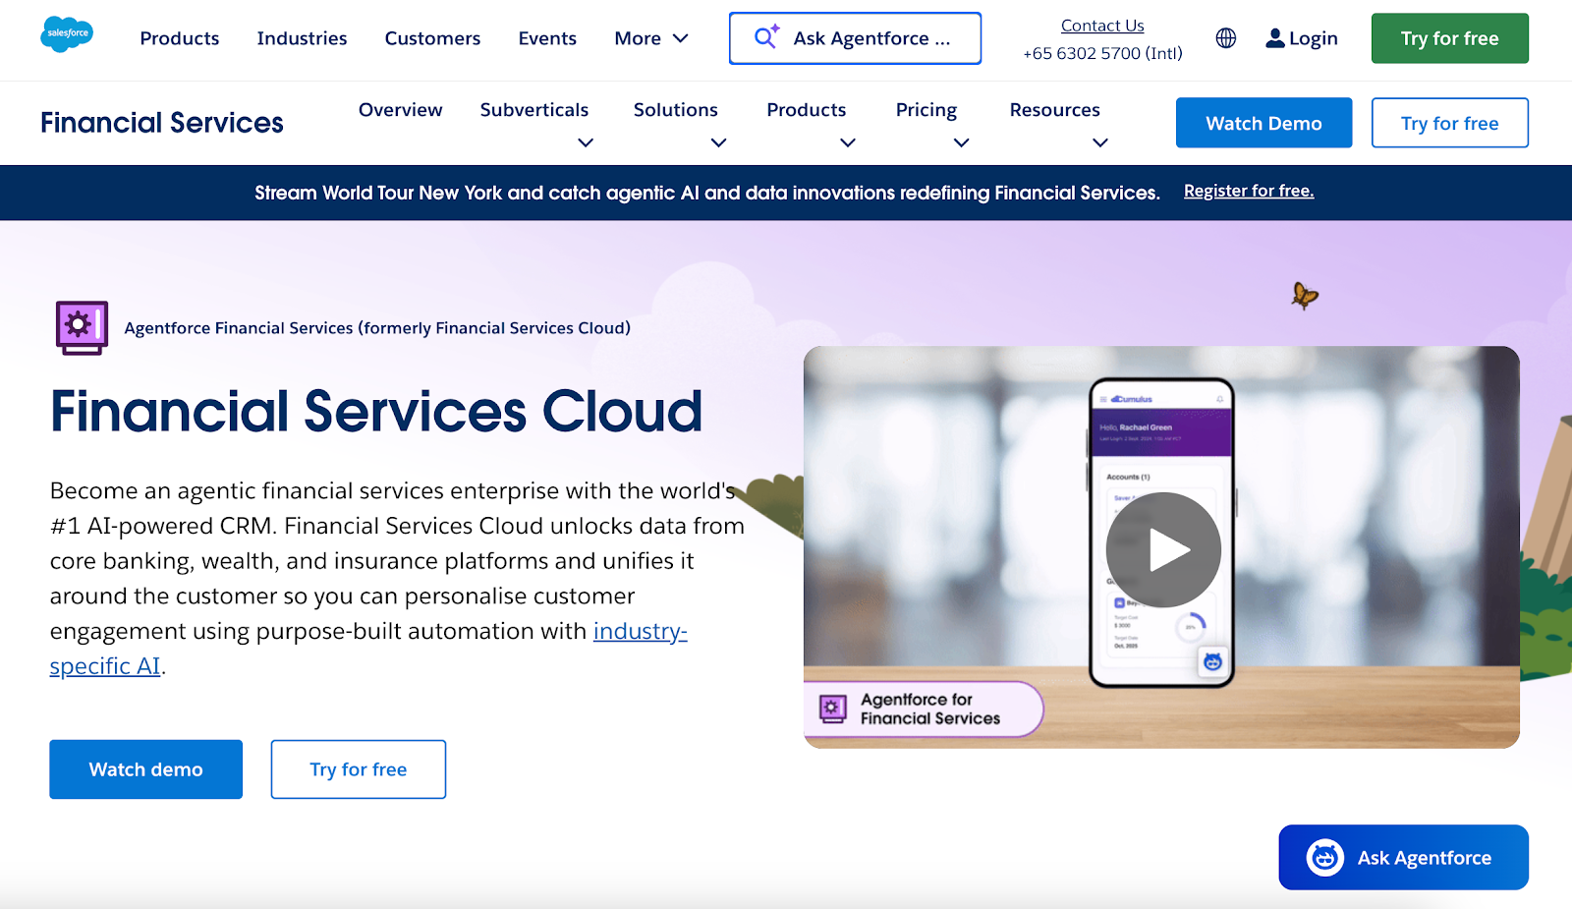This screenshot has height=909, width=1572.
Task: Expand the More navigation dropdown
Action: [x=649, y=37]
